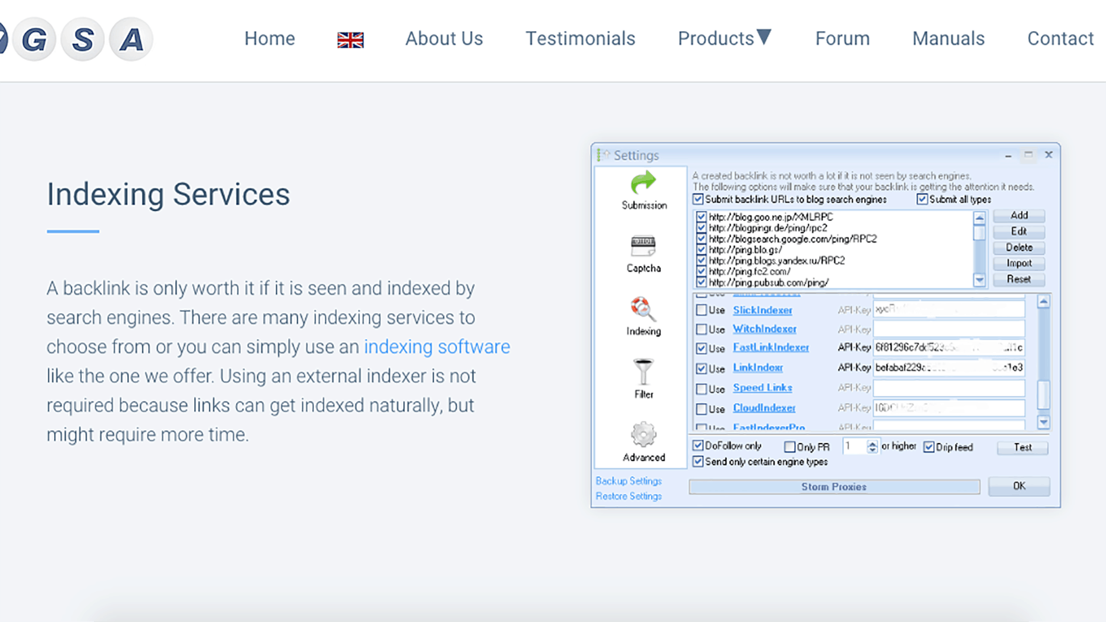
Task: Enable the Only PR checkbox
Action: point(790,447)
